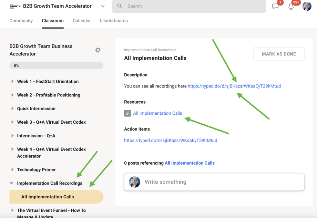Click the link icon beside All Implementation Calls
This screenshot has height=218, width=317.
(x=127, y=113)
